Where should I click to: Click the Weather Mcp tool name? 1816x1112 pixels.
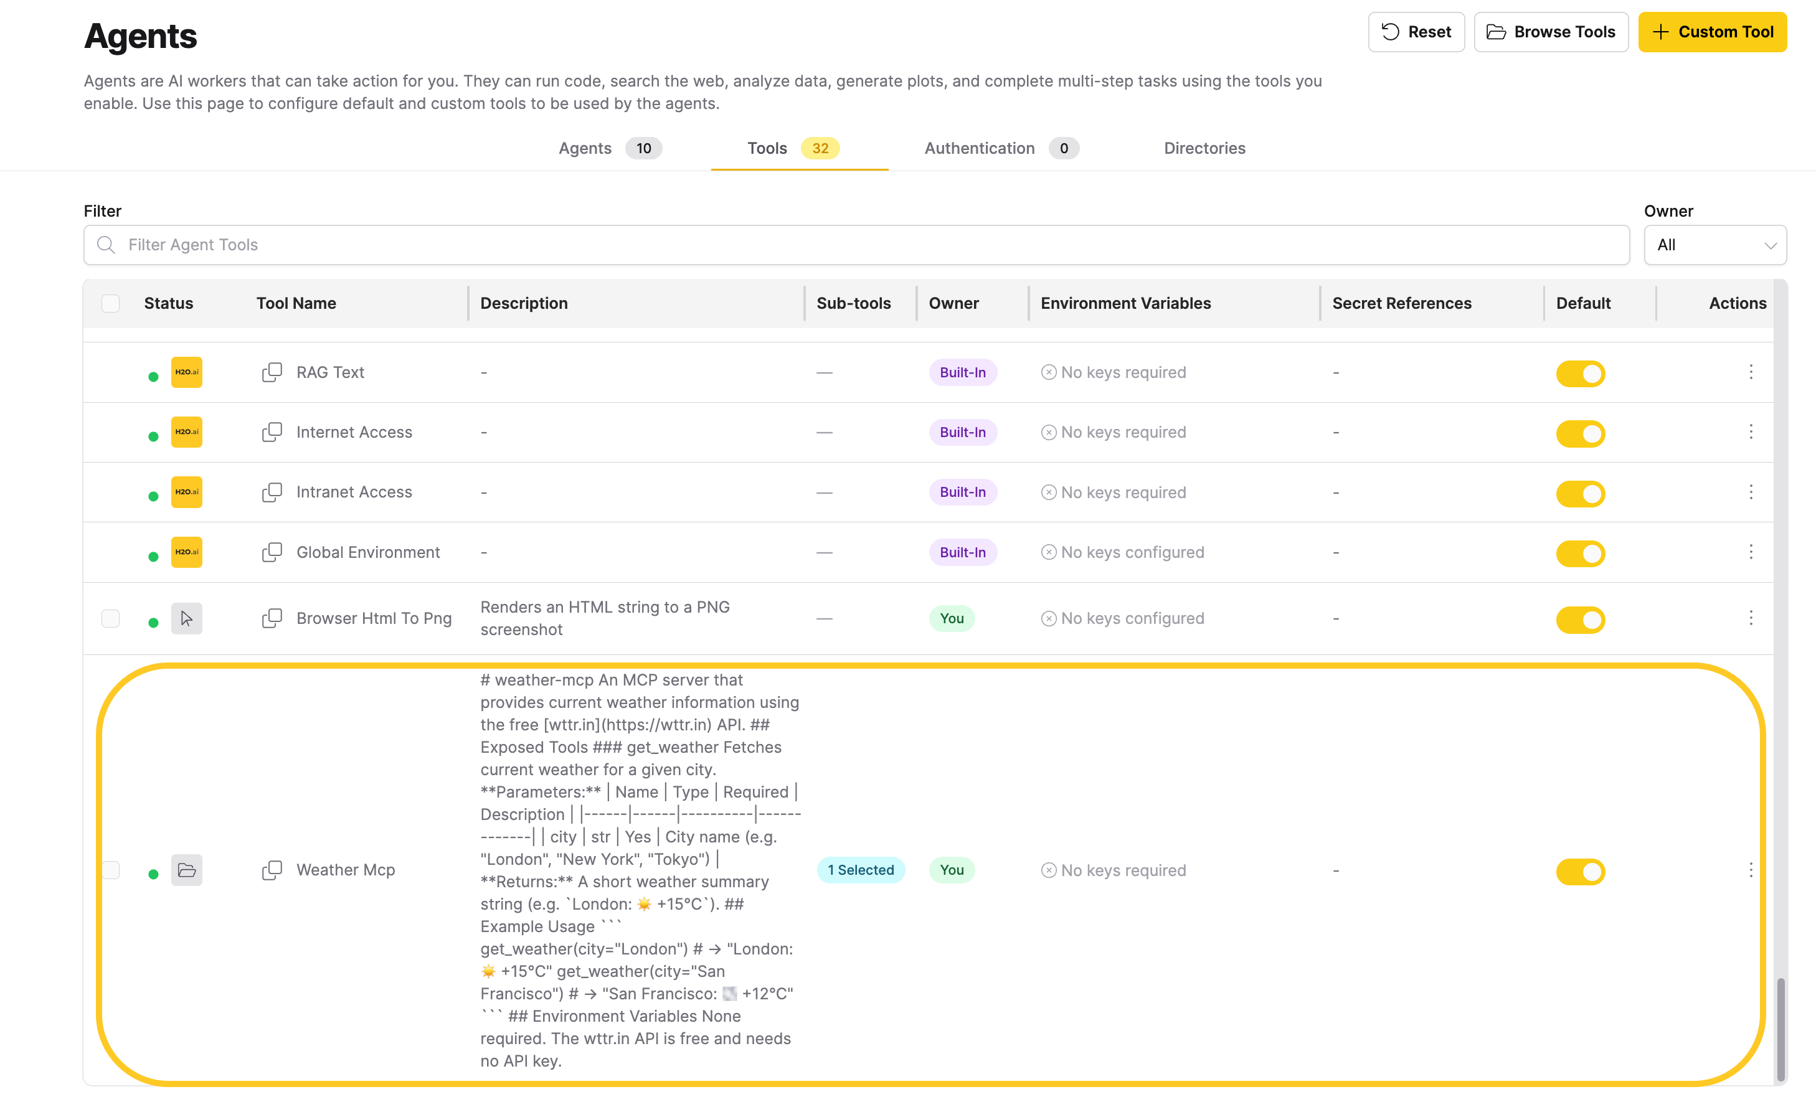point(346,870)
